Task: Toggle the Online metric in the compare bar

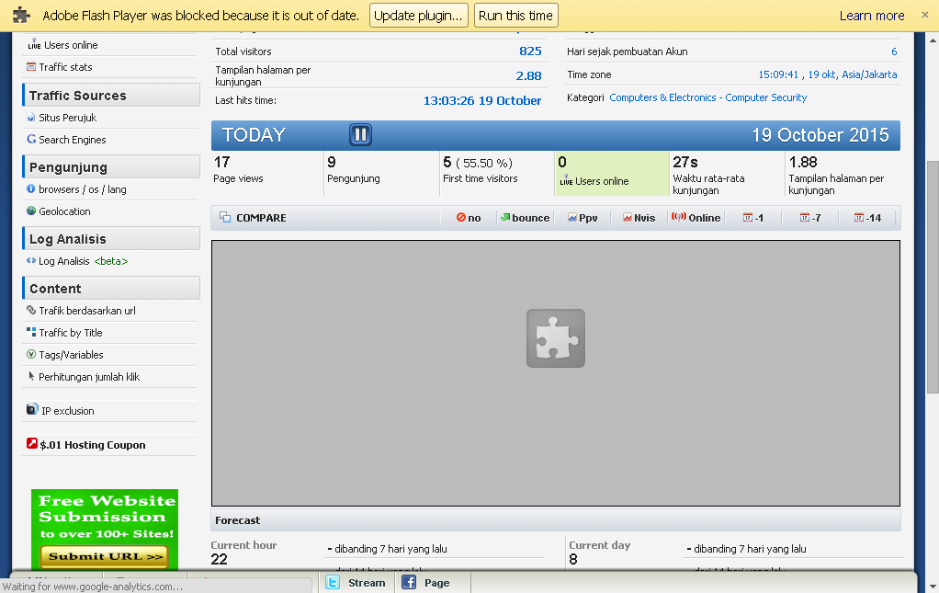Action: (696, 217)
